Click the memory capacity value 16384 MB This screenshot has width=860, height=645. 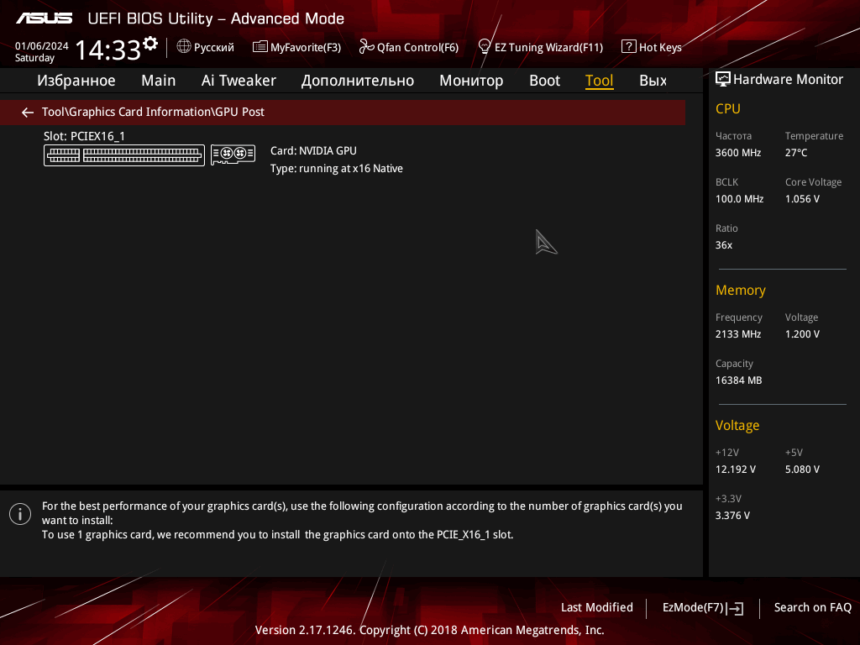point(738,380)
